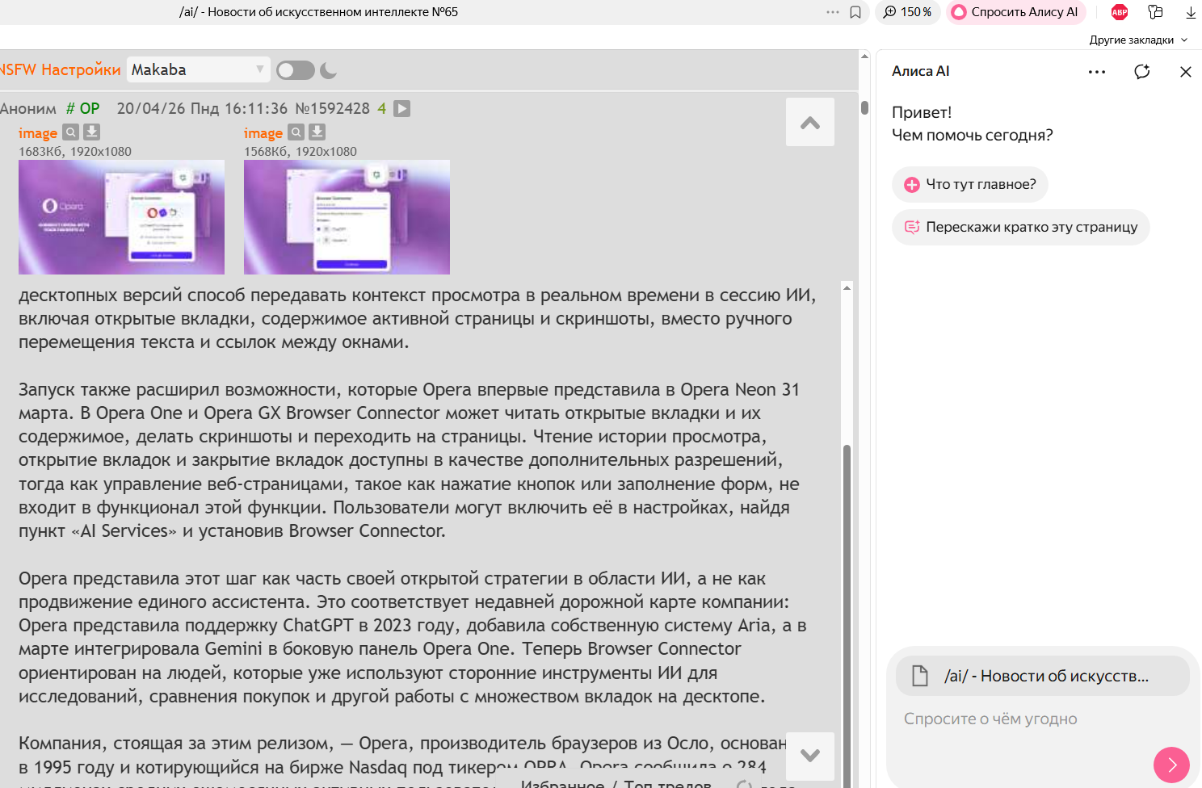Focus the Спросите о чём угодно input
Image resolution: width=1202 pixels, height=788 pixels.
click(990, 719)
